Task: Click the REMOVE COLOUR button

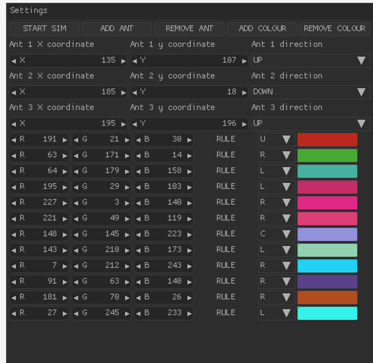Action: tap(334, 29)
